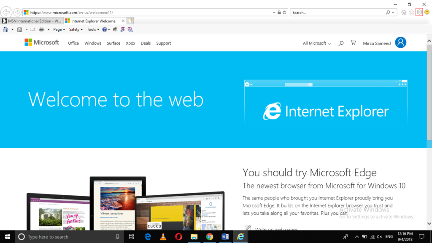Click the site search magnifier icon

pos(341,43)
